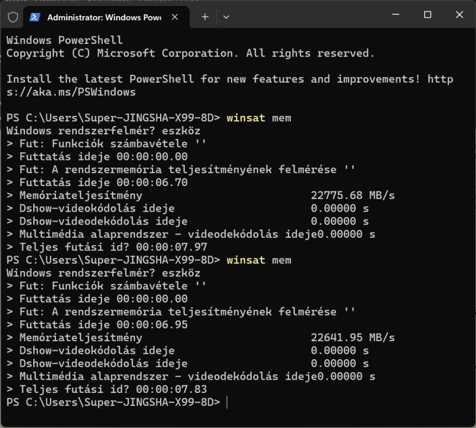Expand the new tab profile dropdown chevron

point(226,17)
